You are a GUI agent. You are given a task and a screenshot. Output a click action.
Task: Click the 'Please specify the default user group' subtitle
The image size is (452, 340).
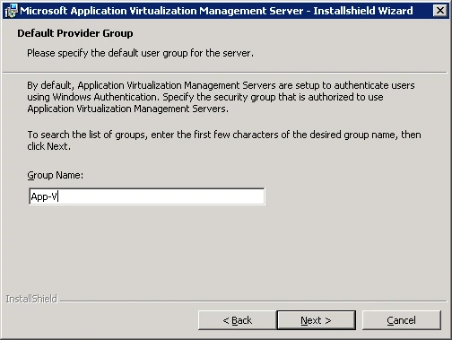pos(140,53)
